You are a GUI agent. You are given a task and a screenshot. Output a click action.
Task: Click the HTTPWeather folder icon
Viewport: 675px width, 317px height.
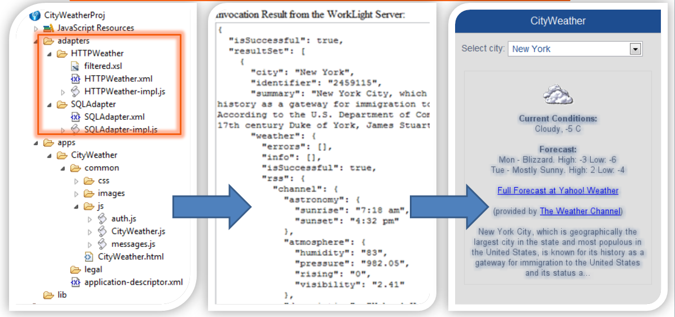coord(62,54)
